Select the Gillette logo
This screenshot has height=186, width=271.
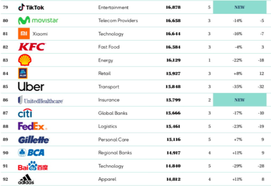34,140
